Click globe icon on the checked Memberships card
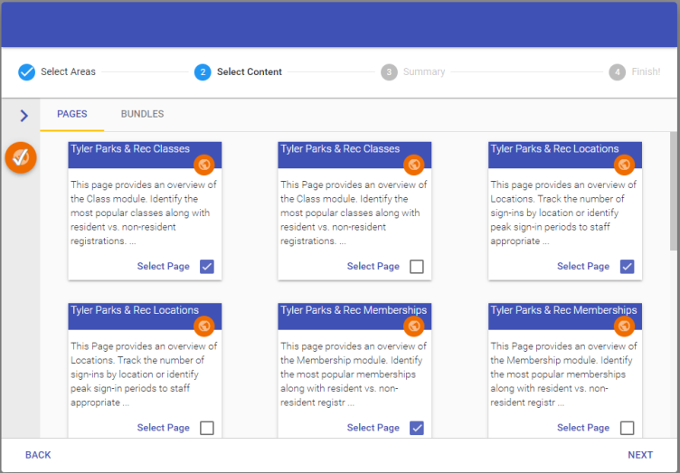The height and width of the screenshot is (473, 680). click(414, 326)
